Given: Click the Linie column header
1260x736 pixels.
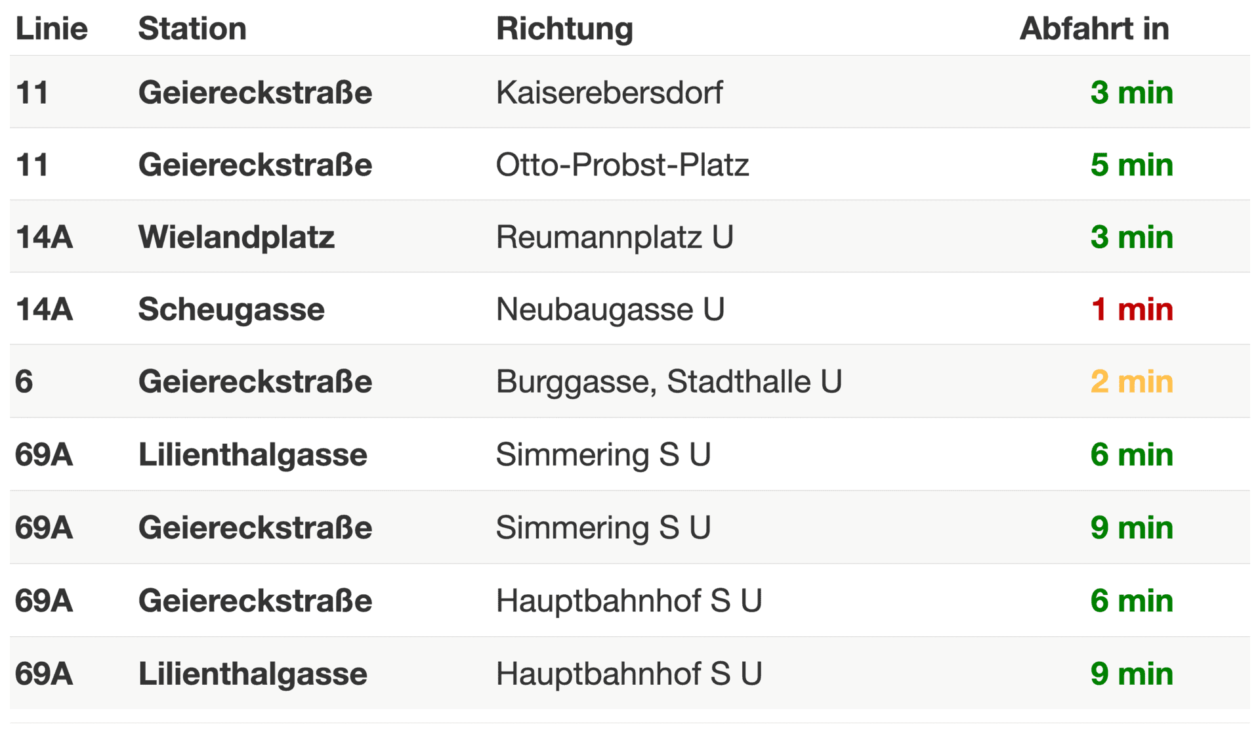Looking at the screenshot, I should (51, 29).
